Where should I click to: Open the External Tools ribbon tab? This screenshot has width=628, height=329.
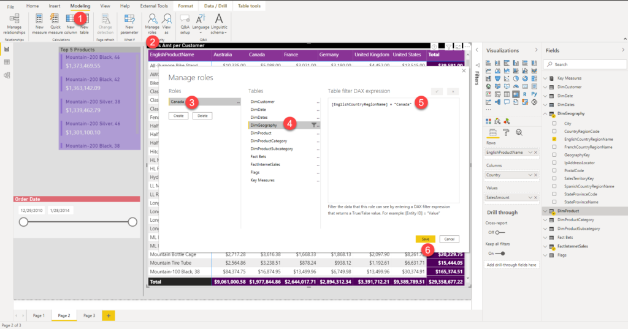(154, 6)
